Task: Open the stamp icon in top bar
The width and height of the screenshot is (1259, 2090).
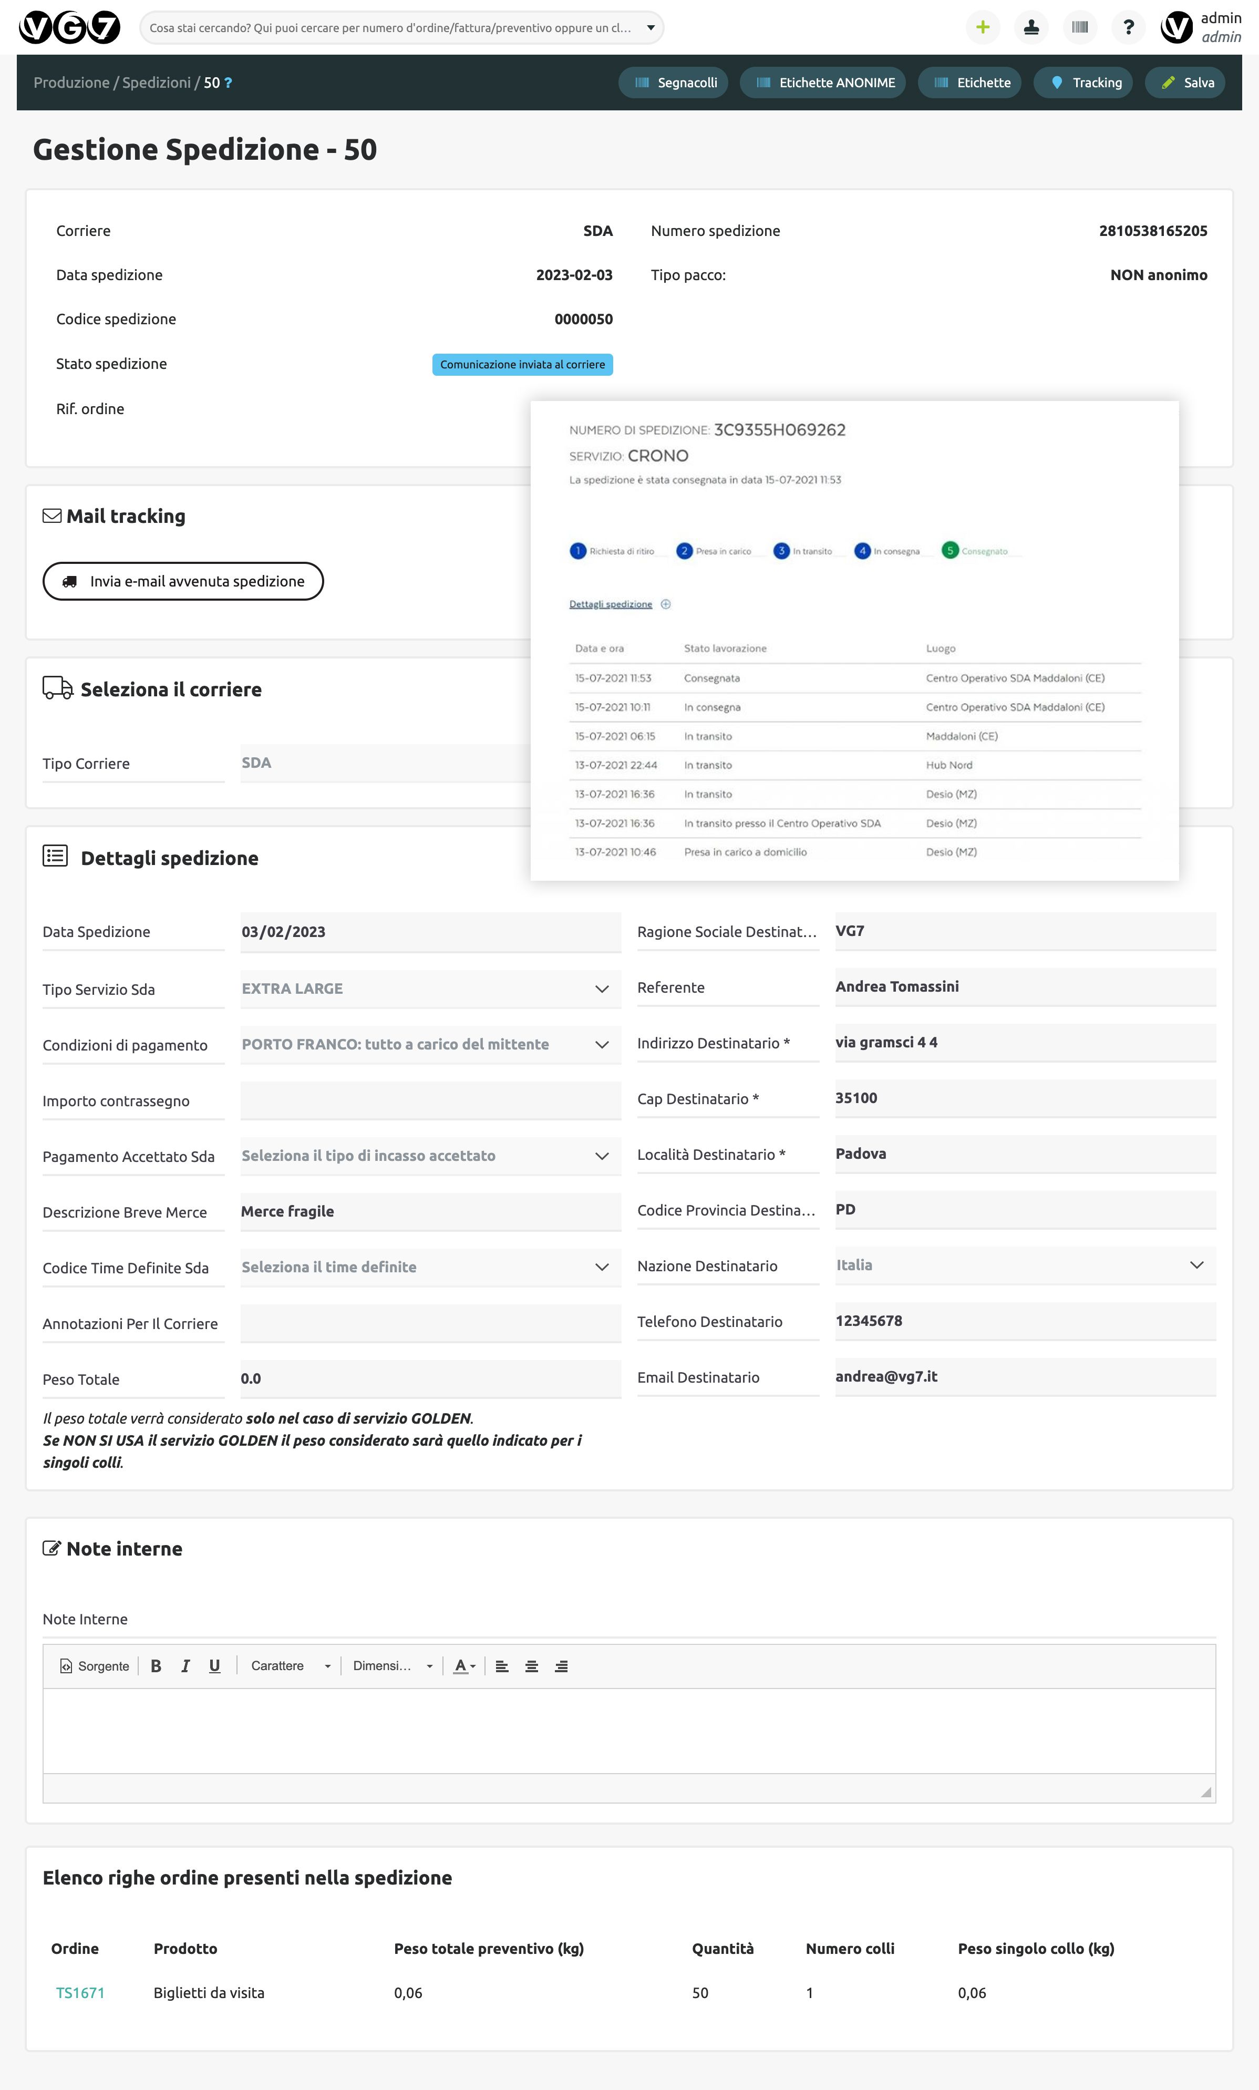Action: [x=1031, y=27]
